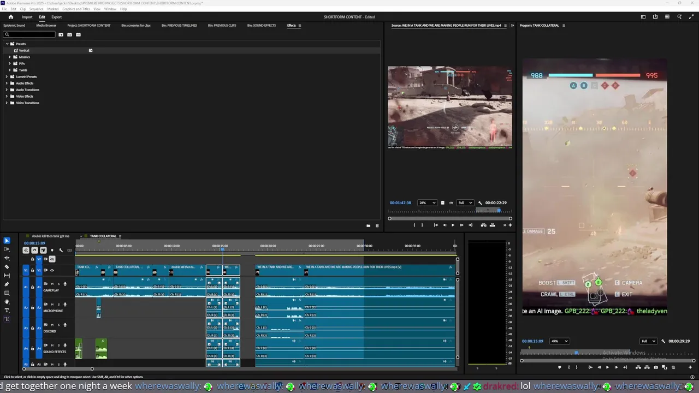The width and height of the screenshot is (699, 393).
Task: Click the Effects search field
Action: point(29,34)
